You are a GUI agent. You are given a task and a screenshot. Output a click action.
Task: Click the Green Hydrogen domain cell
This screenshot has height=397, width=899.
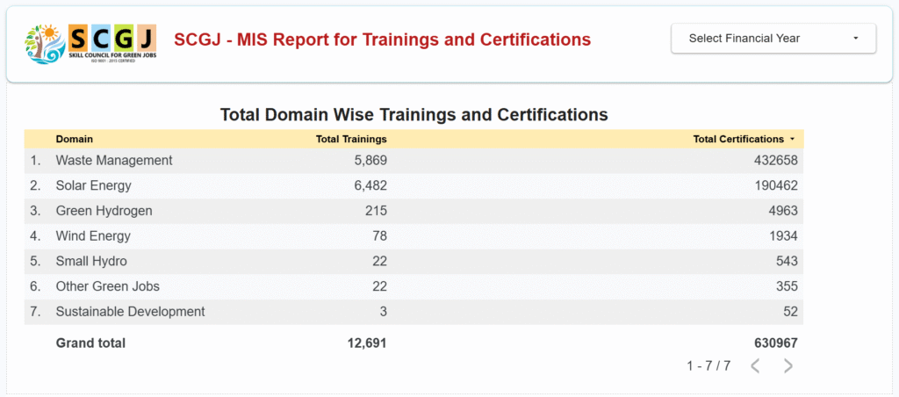pos(104,211)
